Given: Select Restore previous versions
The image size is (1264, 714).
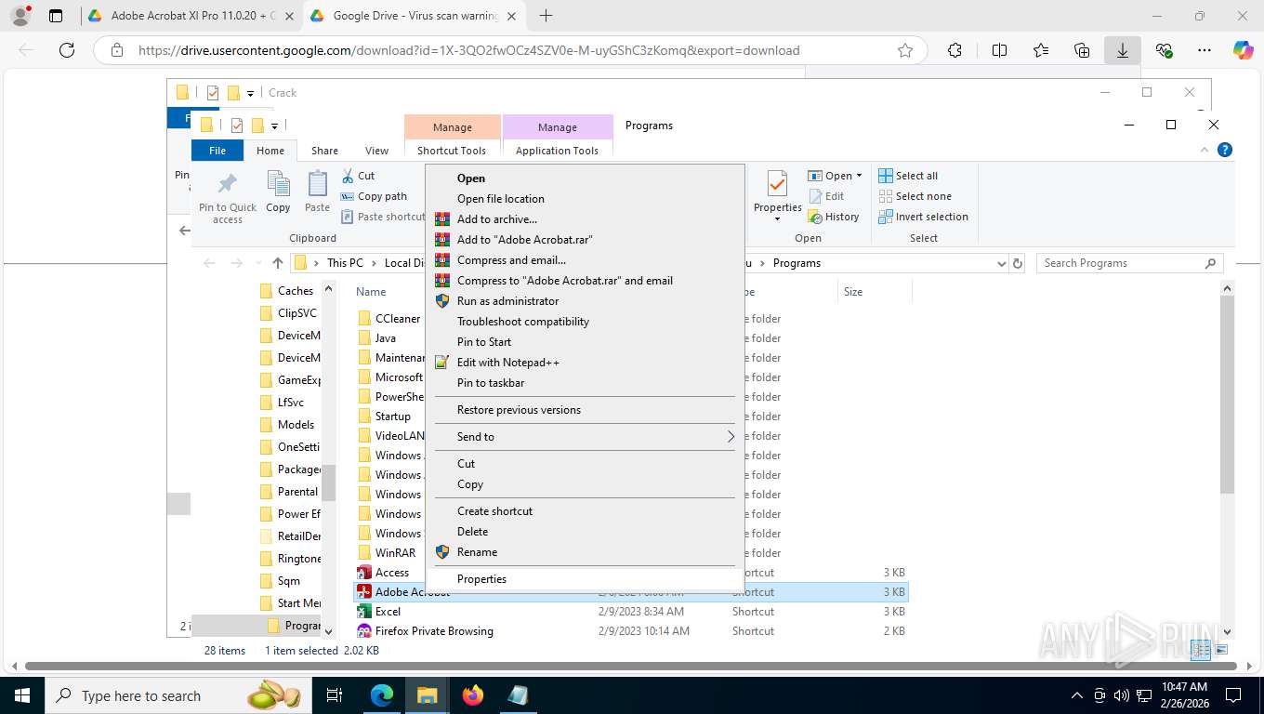Looking at the screenshot, I should pyautogui.click(x=586, y=410).
